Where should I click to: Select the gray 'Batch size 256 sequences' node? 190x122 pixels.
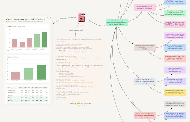point(175,104)
